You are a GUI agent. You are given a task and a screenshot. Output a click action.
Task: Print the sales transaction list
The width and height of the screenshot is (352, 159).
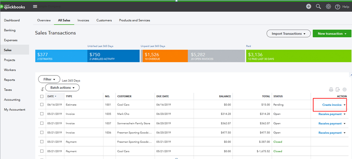(x=331, y=90)
